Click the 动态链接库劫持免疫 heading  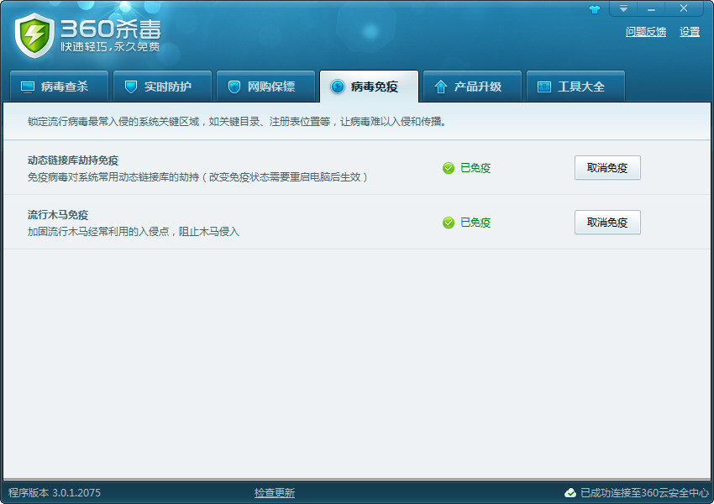click(73, 160)
